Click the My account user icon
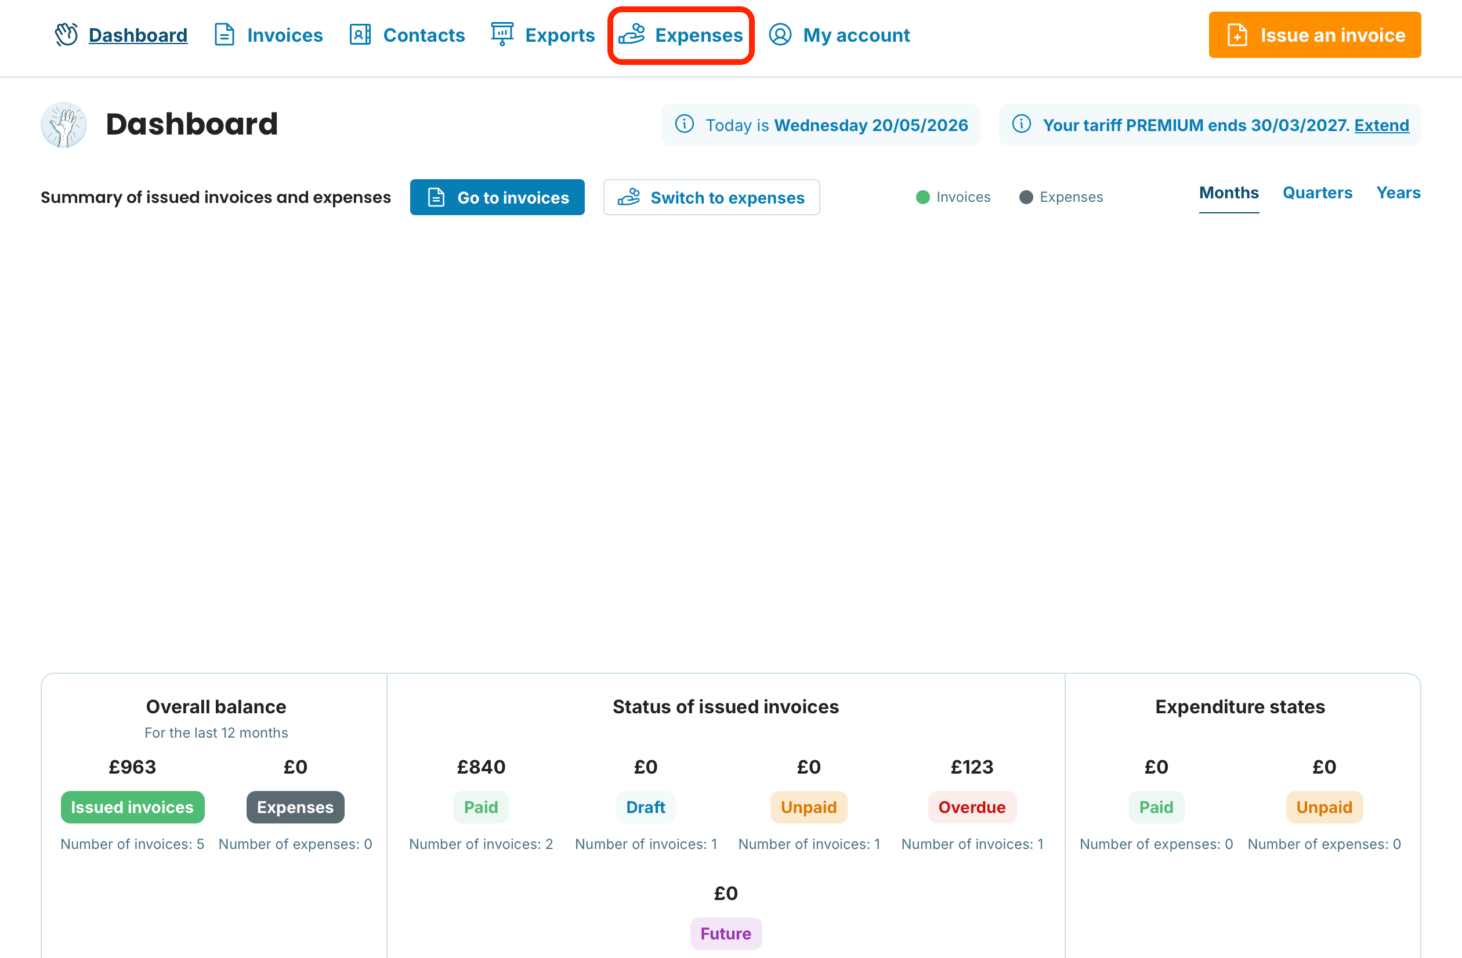 click(x=780, y=35)
